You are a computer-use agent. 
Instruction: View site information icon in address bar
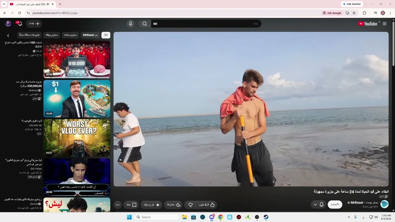click(x=28, y=13)
